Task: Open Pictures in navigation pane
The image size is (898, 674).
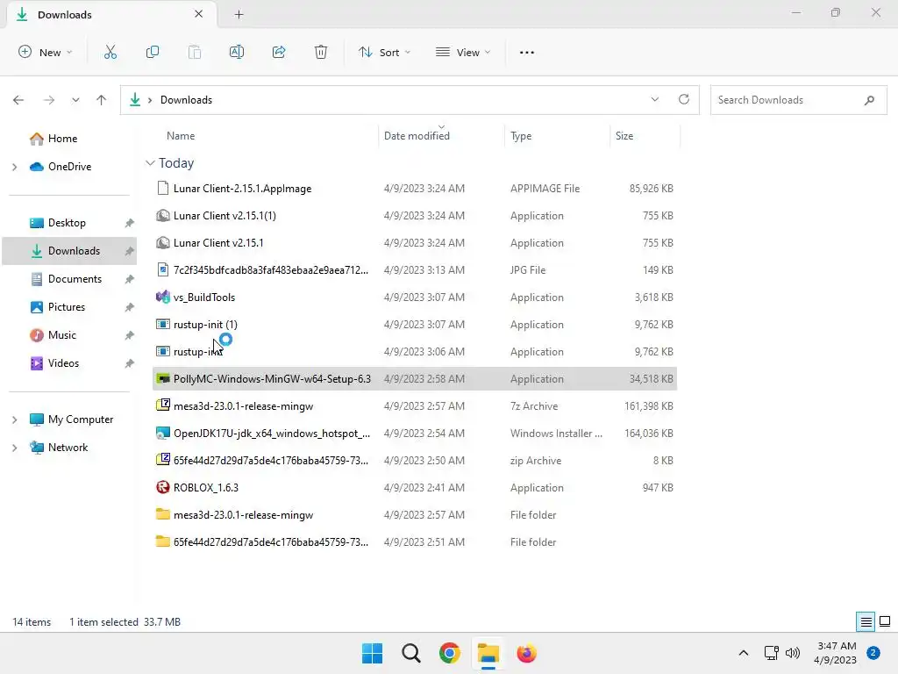Action: coord(67,306)
